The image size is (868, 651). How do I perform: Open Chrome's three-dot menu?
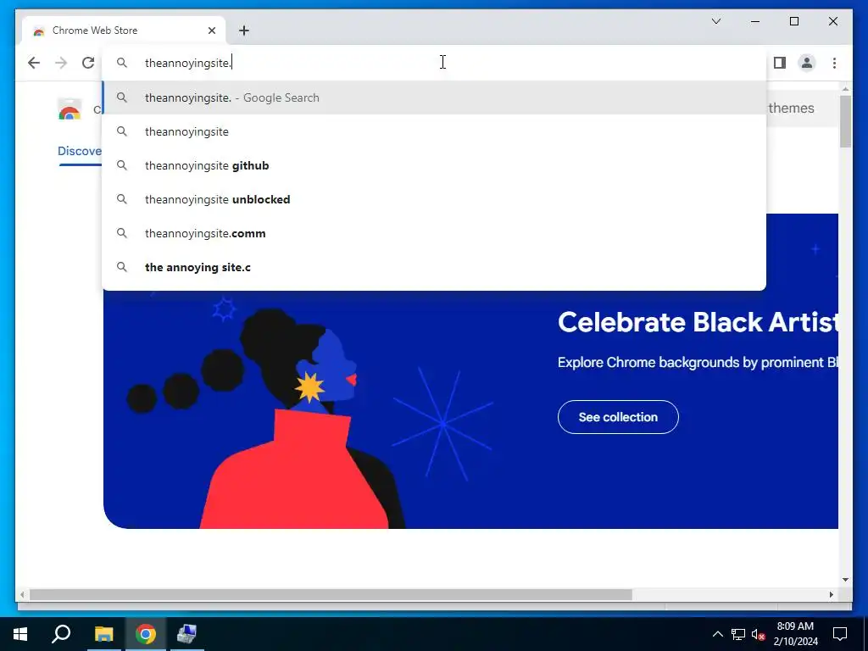tap(834, 63)
